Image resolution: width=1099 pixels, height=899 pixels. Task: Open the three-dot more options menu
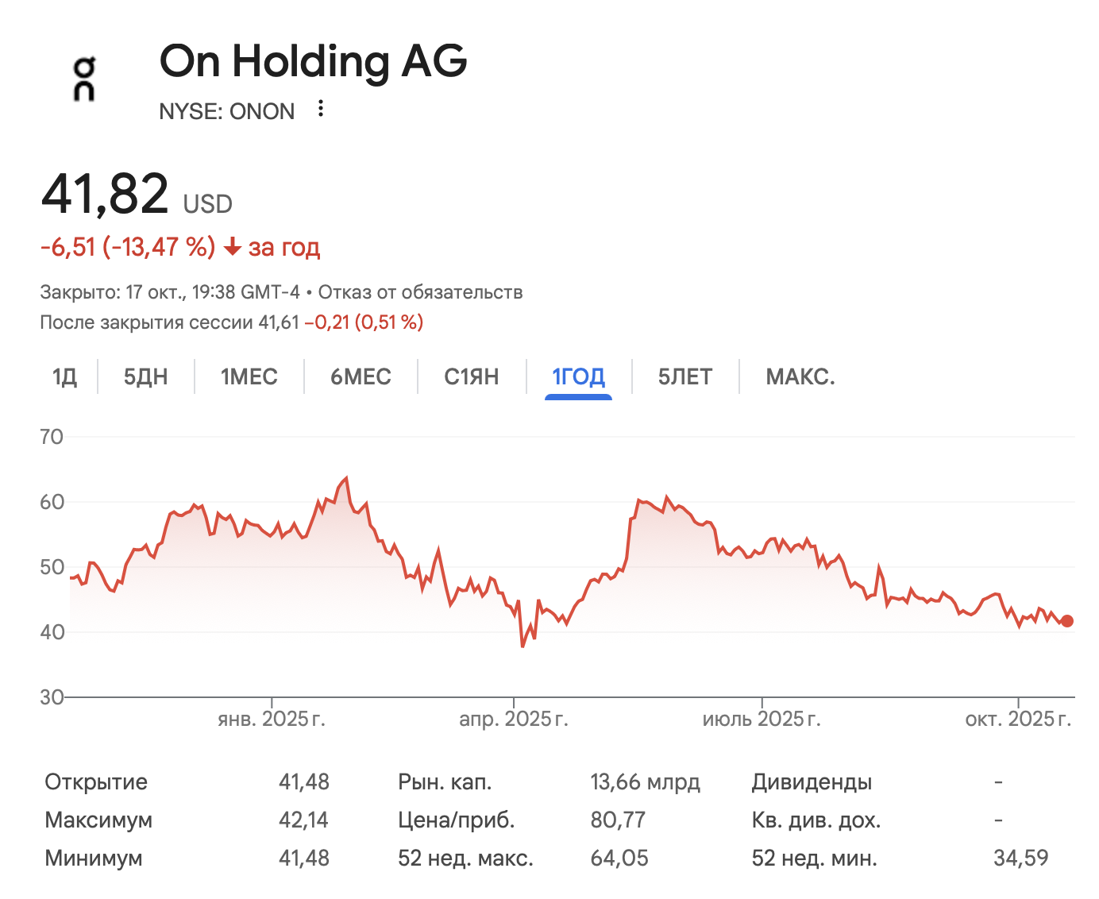[321, 109]
